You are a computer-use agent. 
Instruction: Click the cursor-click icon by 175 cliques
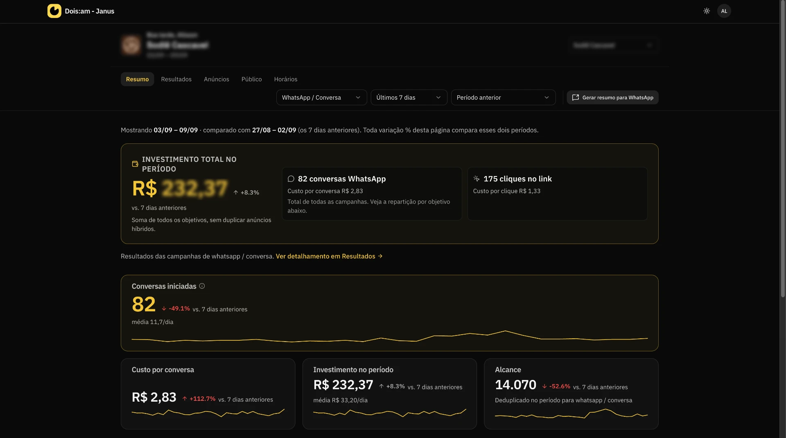477,179
